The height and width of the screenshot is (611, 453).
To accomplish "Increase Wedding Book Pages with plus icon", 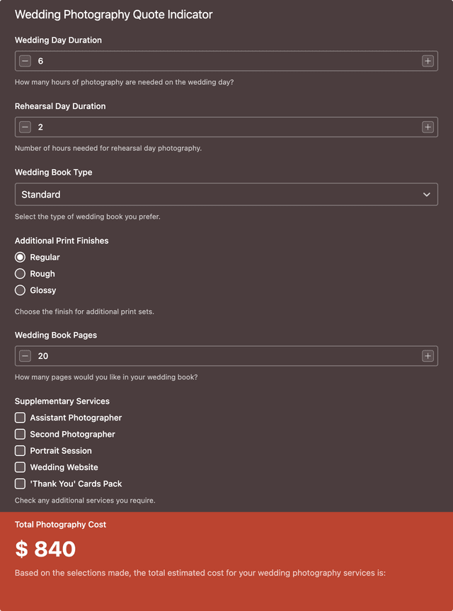I will point(428,356).
